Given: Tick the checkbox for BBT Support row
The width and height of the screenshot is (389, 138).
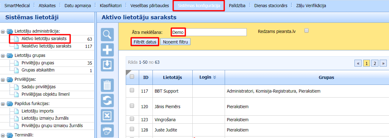Looking at the screenshot, I should [132, 90].
